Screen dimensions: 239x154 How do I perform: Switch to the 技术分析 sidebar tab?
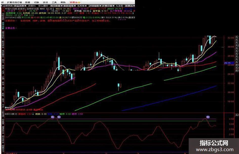pos(3,26)
